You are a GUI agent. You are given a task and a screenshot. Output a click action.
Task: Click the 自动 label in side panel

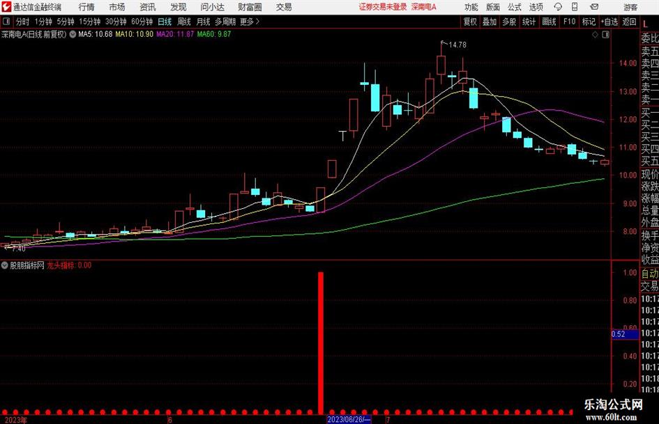click(650, 274)
